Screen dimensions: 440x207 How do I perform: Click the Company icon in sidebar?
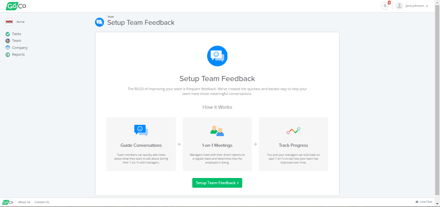coord(8,48)
